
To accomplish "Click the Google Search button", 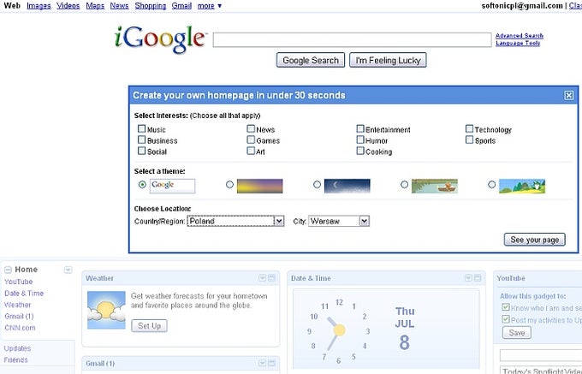I will pos(311,60).
